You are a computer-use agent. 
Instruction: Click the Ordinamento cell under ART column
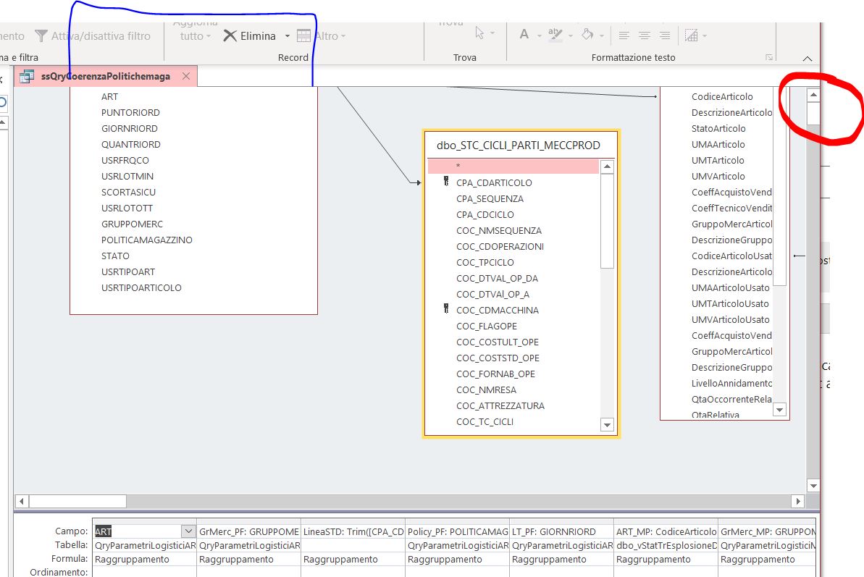click(x=144, y=572)
